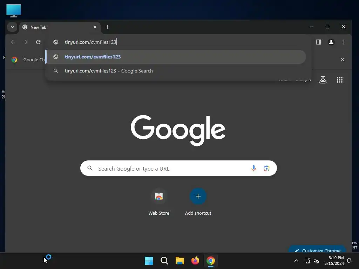359x269 pixels.
Task: Click Customize Chrome button
Action: 317,249
